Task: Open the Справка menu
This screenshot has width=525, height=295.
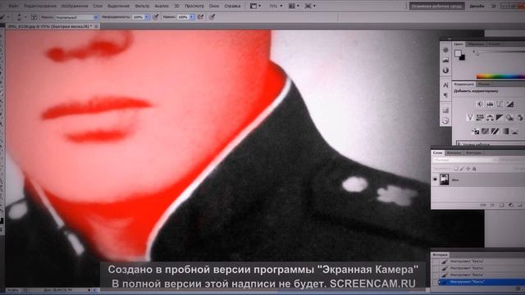Action: pyautogui.click(x=232, y=6)
